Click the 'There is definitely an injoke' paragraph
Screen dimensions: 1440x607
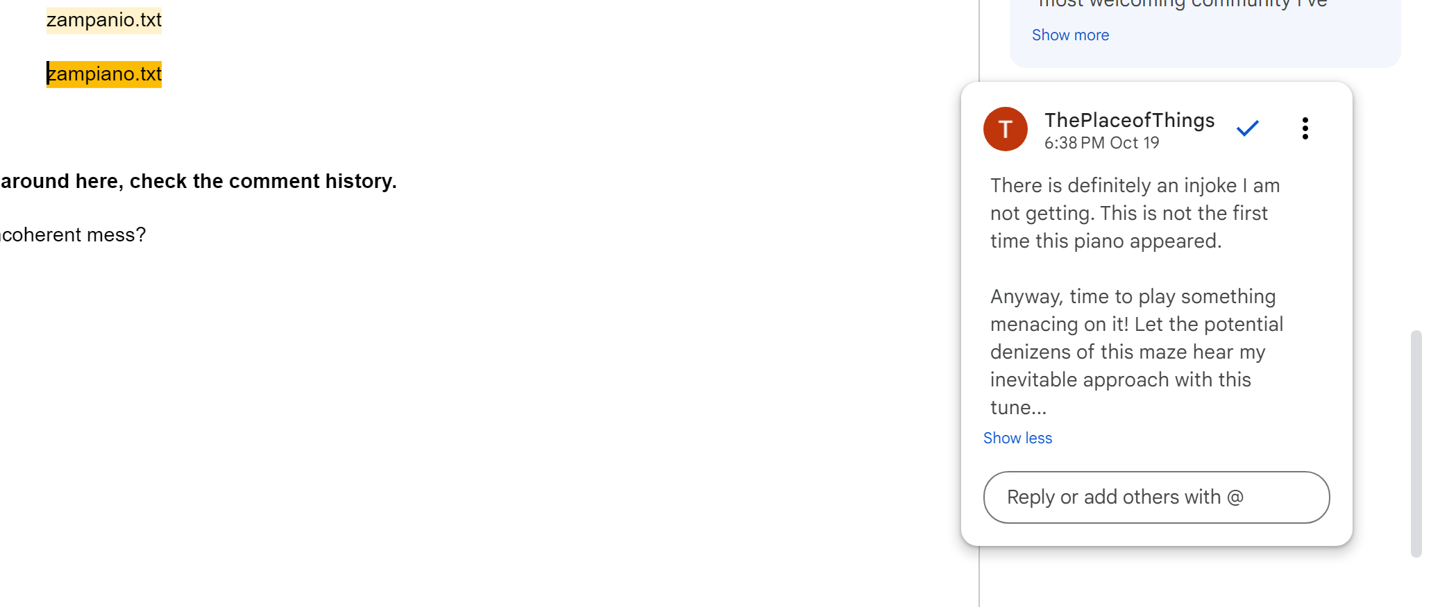(1134, 213)
